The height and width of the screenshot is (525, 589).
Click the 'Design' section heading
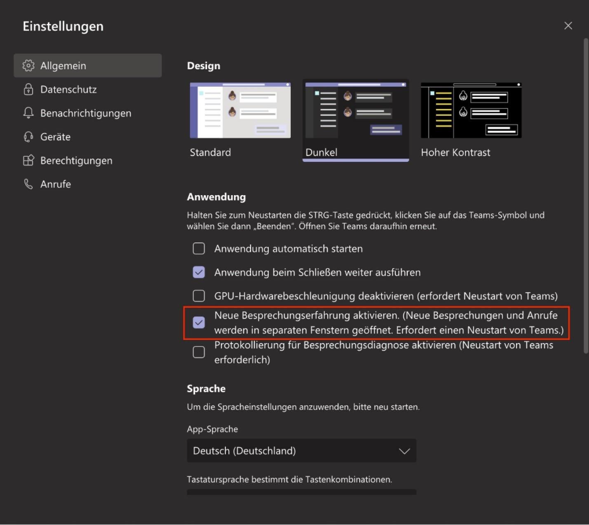(204, 65)
